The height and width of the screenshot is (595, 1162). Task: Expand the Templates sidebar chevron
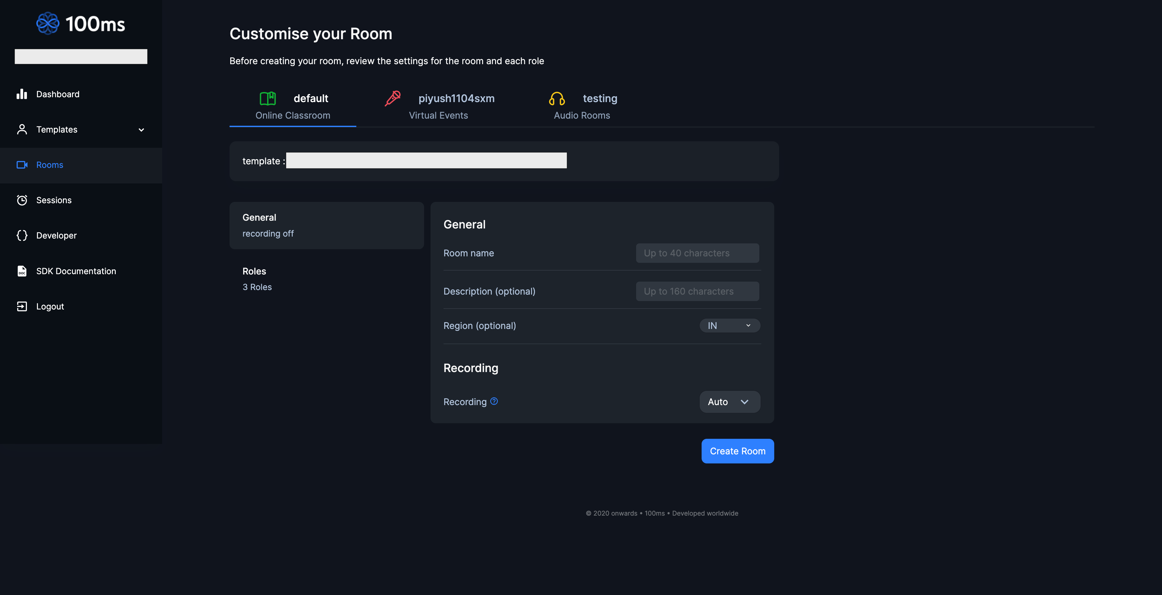click(x=141, y=130)
